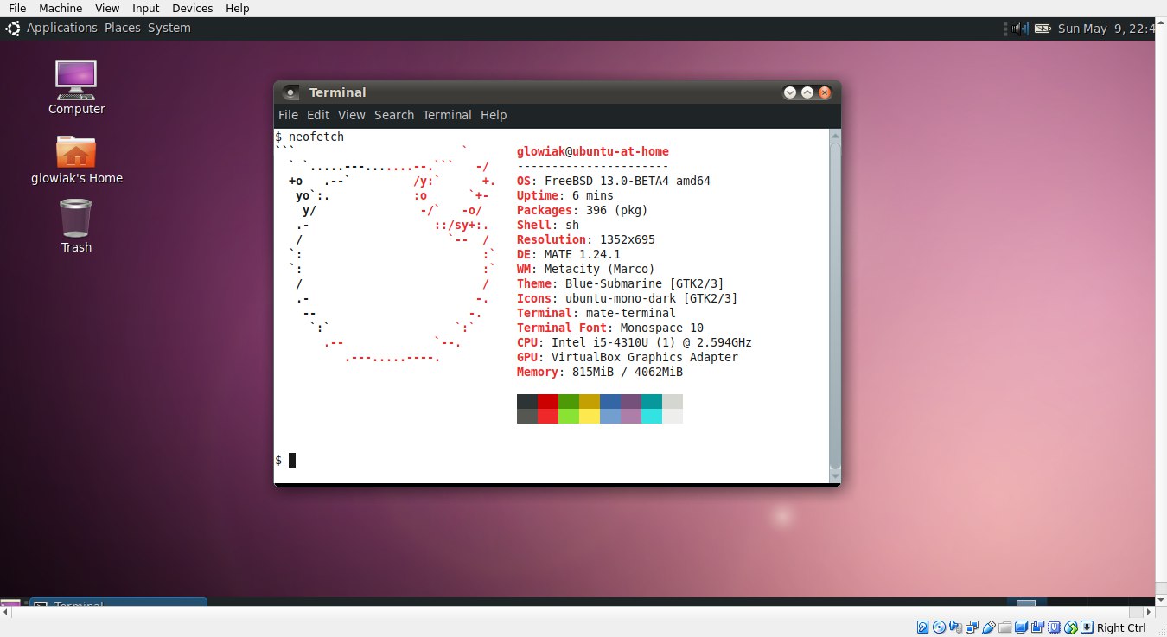Click the VirtualBox display settings icon

(1021, 627)
